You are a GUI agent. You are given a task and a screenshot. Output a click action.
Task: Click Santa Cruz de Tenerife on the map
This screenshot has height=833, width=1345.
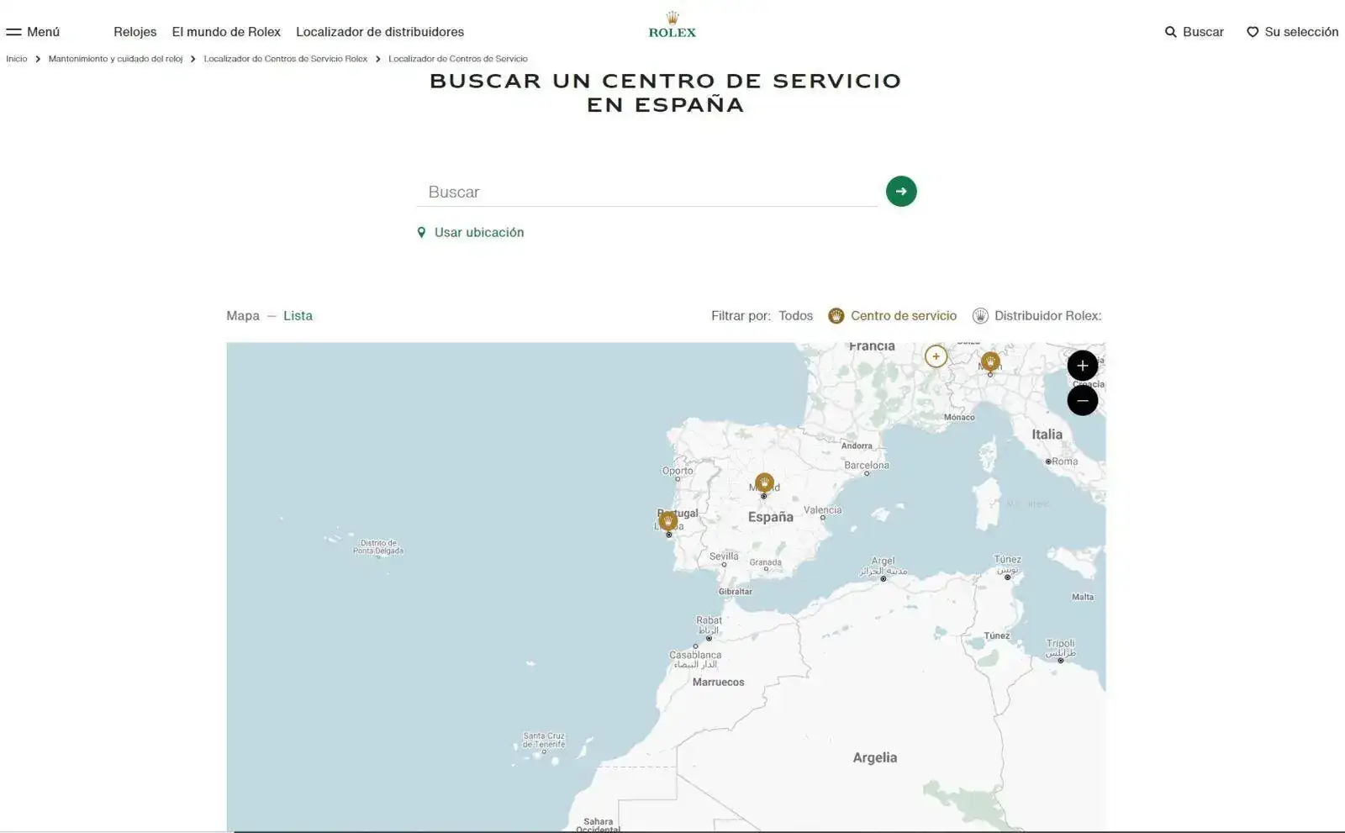click(544, 740)
